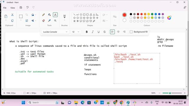Click the zoom in plus button
Image resolution: width=189 pixels, height=106 pixels.
[185, 93]
